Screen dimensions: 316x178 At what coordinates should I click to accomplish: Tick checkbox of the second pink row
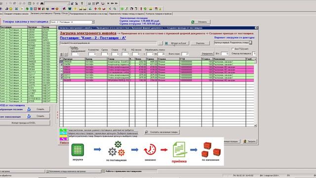click(x=61, y=70)
